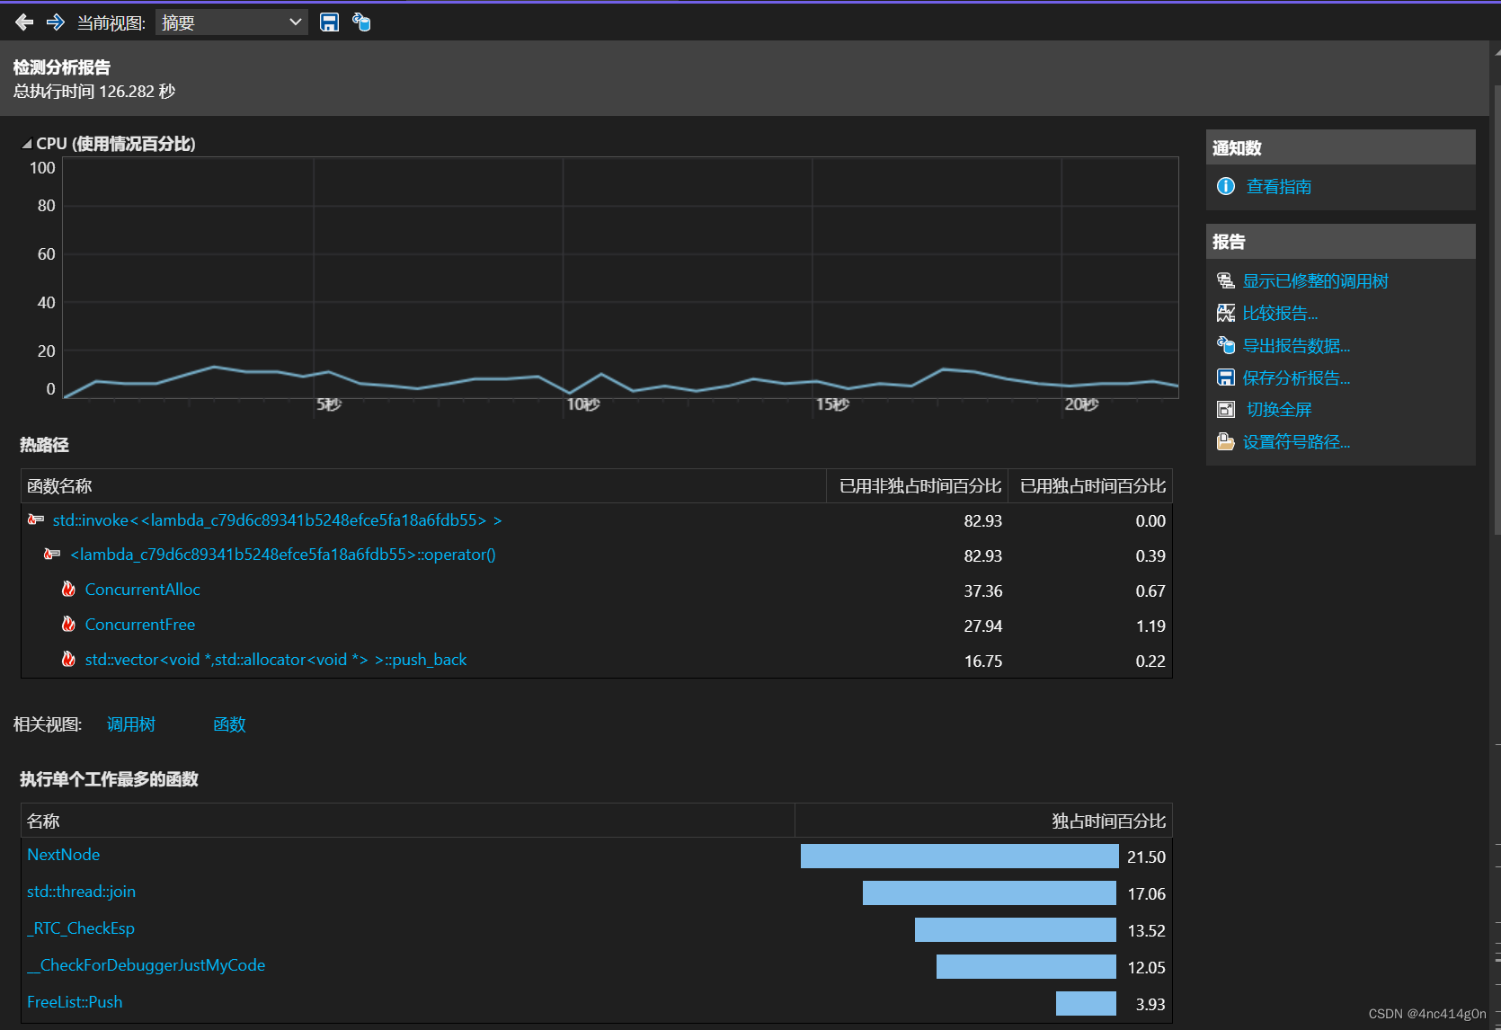Open the ConcurrentAlloc function link
Viewport: 1501px width, 1030px height.
(x=142, y=590)
